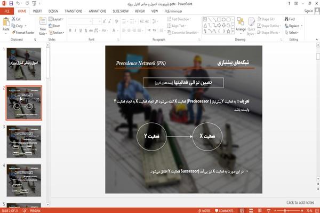Click the Find binoculars icon
This screenshot has width=320, height=213.
[286, 19]
